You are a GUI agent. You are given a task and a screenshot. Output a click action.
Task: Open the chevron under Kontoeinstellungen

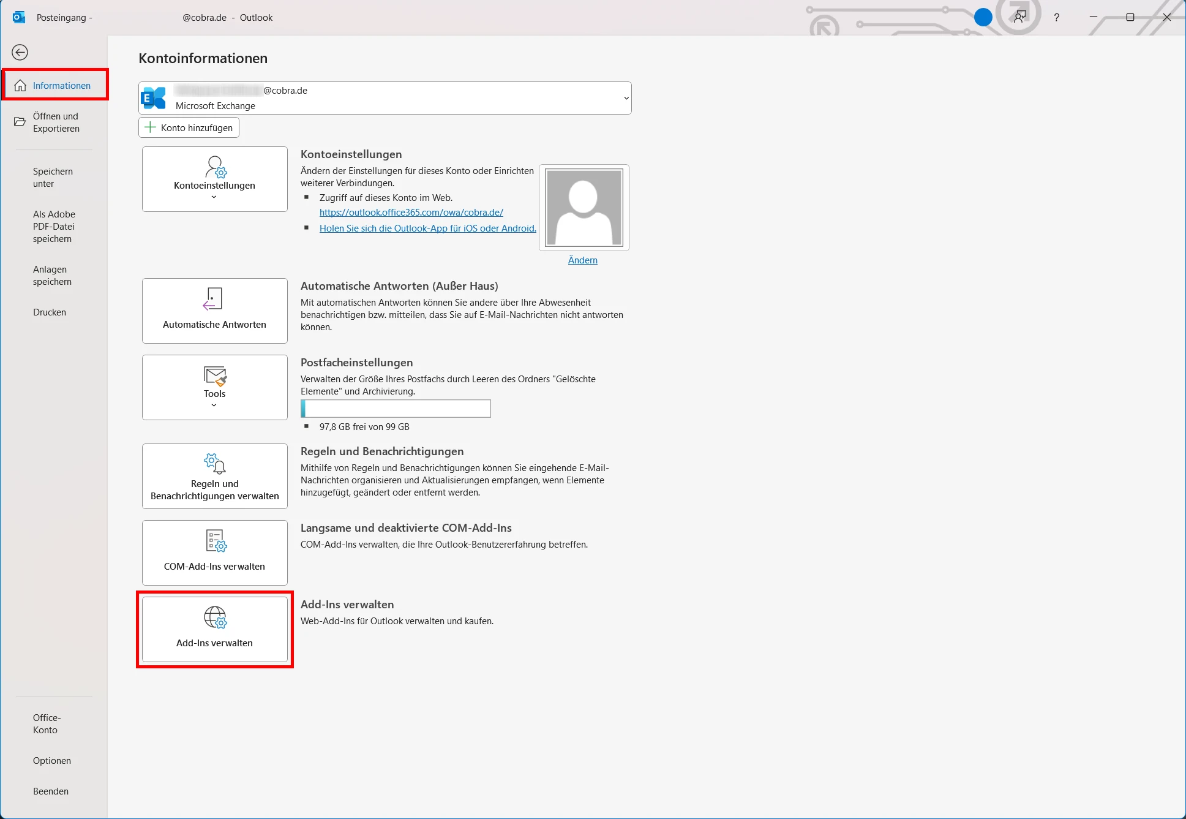coord(214,197)
